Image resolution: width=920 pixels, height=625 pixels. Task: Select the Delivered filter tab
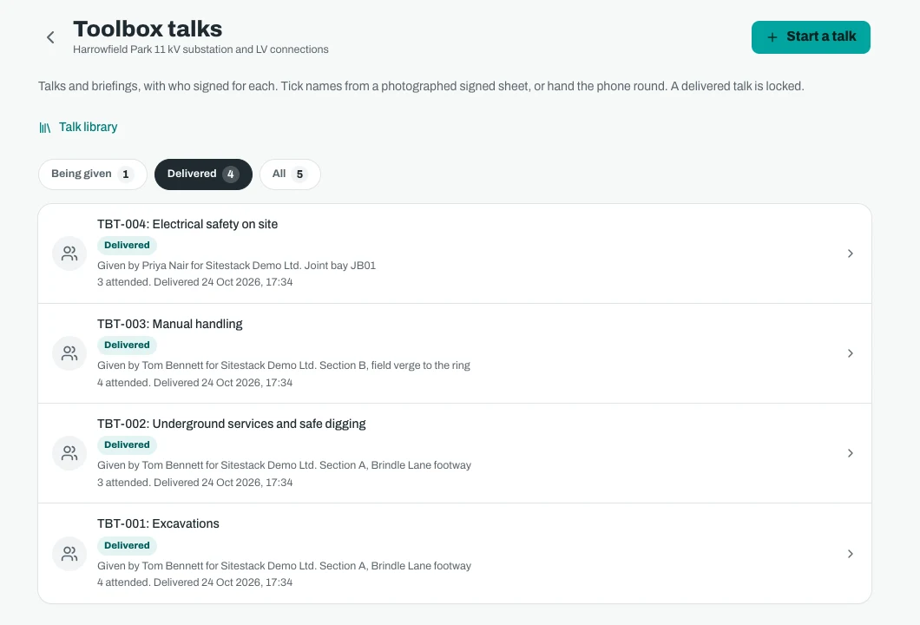(x=203, y=174)
